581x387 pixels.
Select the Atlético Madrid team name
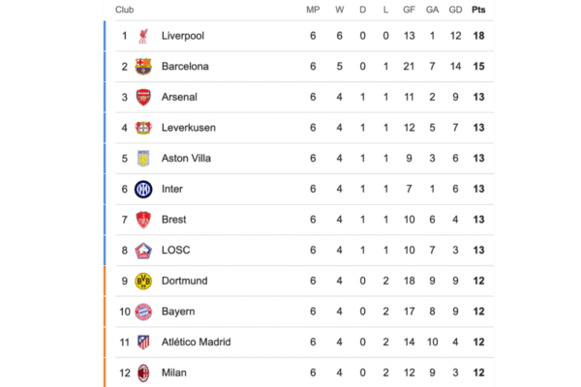coord(196,342)
